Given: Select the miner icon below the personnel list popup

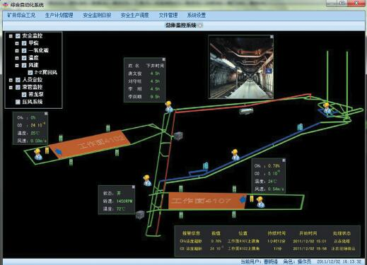Looking at the screenshot, I should click(169, 107).
